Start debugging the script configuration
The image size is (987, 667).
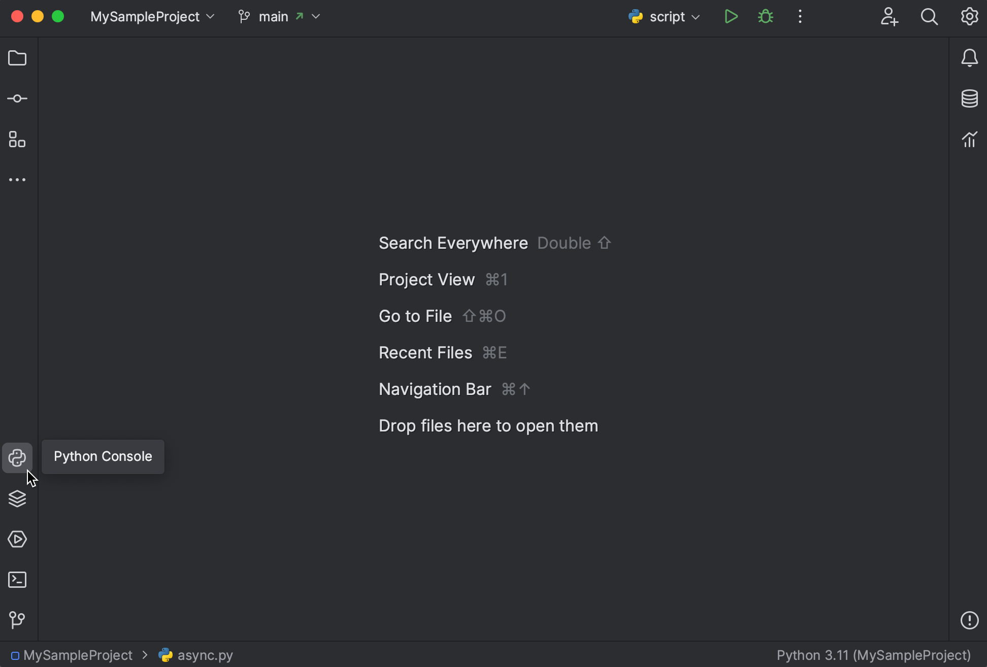click(x=765, y=16)
